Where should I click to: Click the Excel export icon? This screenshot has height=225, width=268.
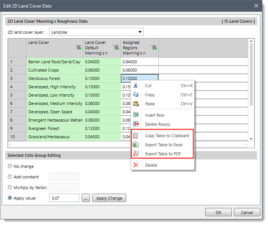pos(136,145)
